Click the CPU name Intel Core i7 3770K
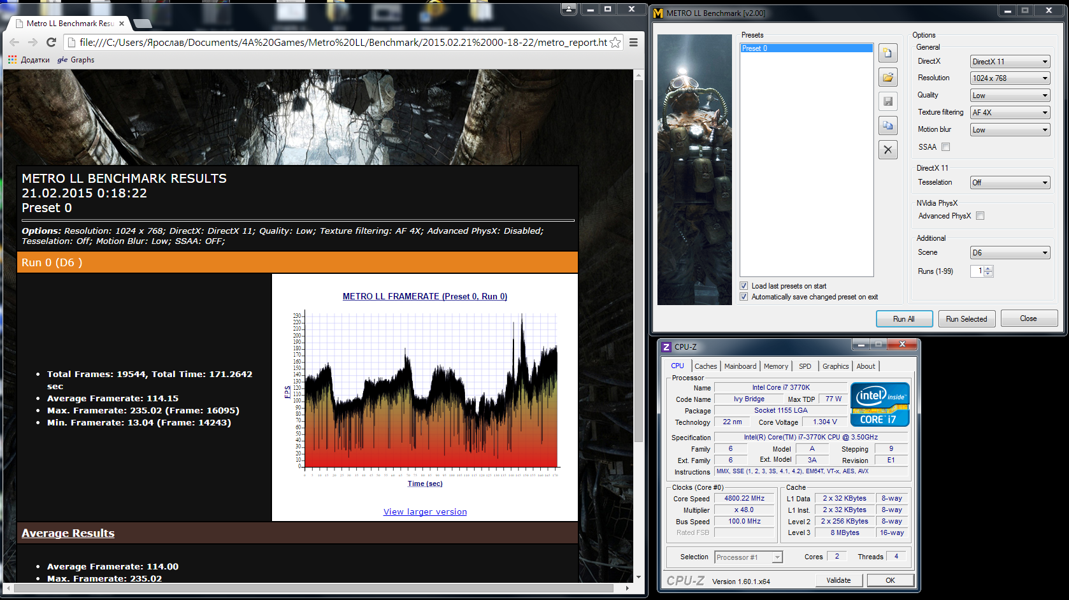The image size is (1069, 600). (781, 387)
